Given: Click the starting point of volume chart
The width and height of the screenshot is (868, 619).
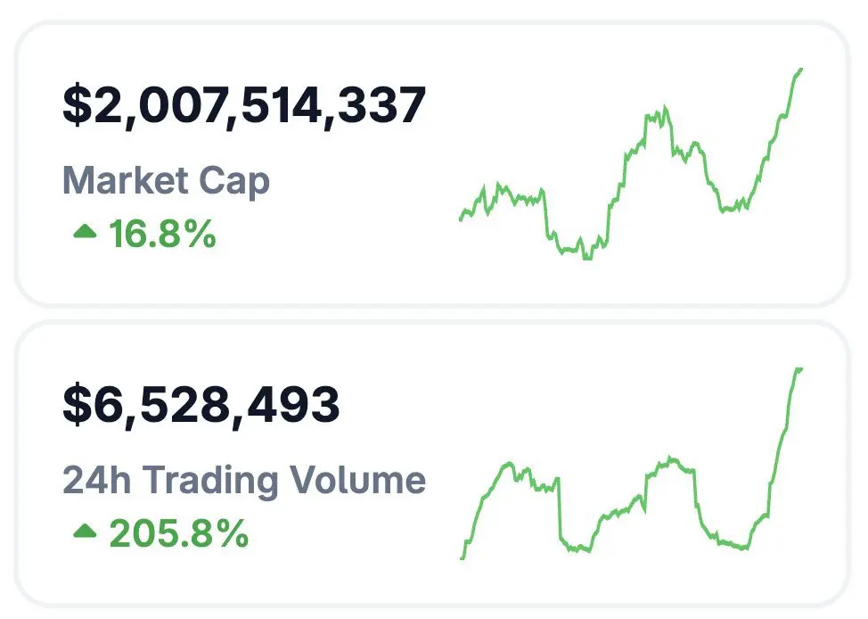Looking at the screenshot, I should point(463,557).
